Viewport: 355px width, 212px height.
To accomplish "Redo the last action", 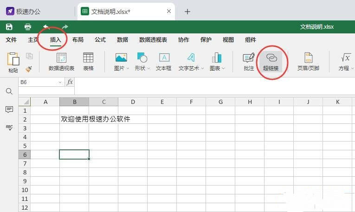I will tap(65, 27).
